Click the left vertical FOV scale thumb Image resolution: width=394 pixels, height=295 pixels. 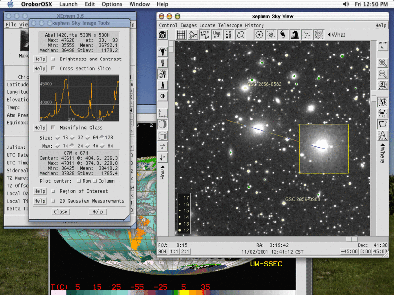point(171,47)
